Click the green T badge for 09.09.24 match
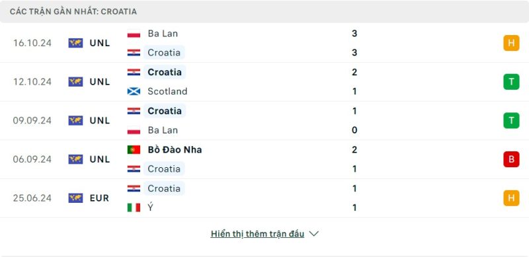This screenshot has height=257, width=529. pos(511,121)
